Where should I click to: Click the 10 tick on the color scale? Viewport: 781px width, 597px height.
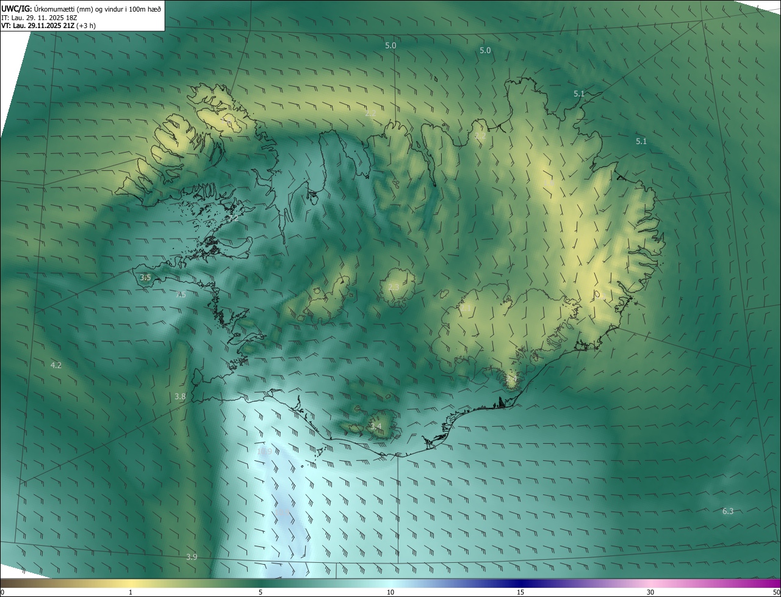pos(390,592)
